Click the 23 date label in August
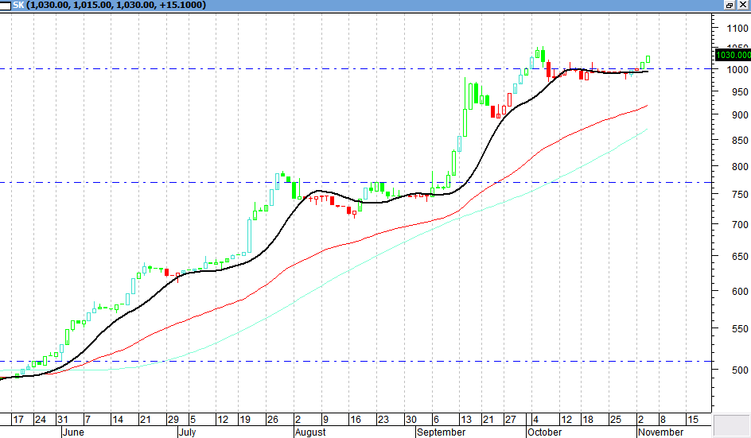The image size is (751, 438). 383,420
